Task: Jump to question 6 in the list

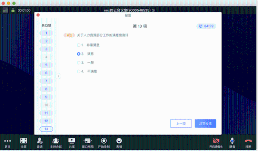Action: (x=46, y=73)
